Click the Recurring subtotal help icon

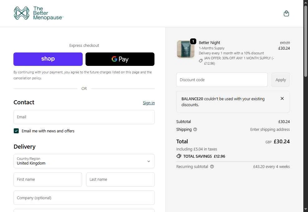click(x=212, y=167)
